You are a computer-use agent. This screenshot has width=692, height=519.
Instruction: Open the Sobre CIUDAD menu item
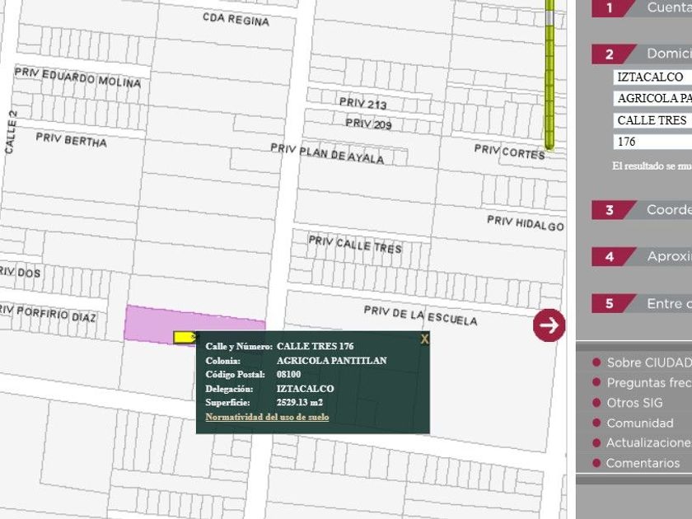[x=648, y=362]
